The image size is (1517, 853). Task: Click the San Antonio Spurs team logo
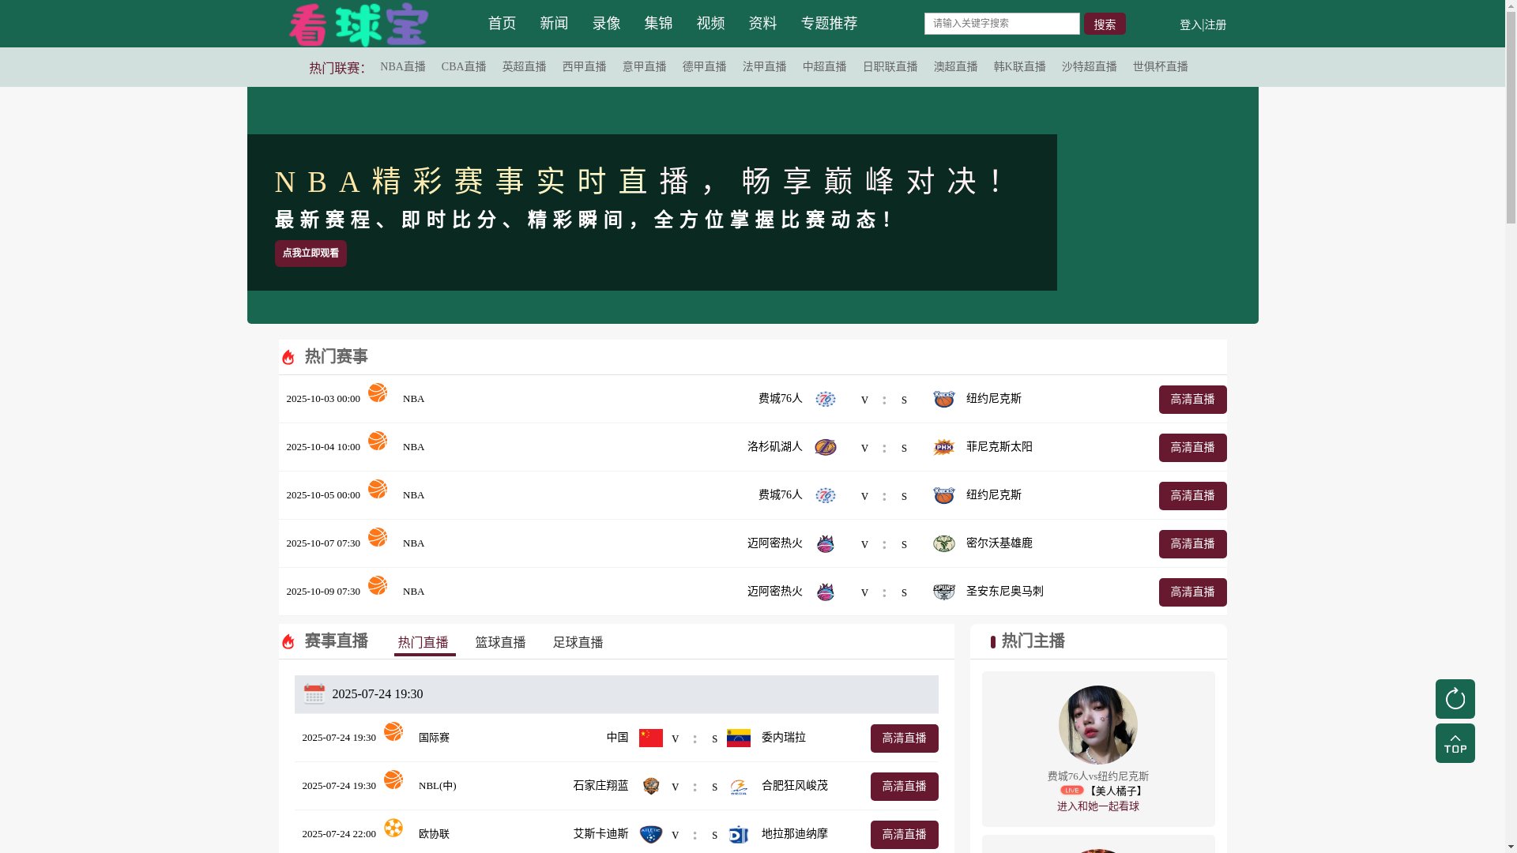click(944, 592)
